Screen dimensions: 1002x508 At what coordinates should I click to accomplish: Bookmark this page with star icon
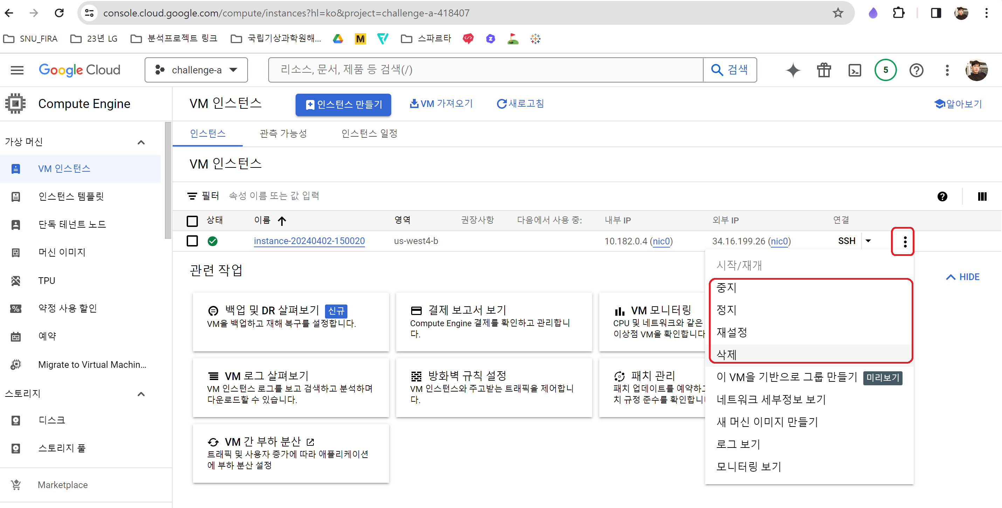[x=837, y=13]
